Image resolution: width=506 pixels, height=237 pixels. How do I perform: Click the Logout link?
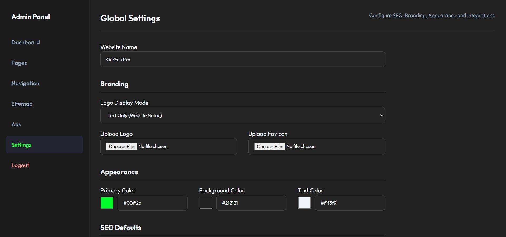click(20, 165)
